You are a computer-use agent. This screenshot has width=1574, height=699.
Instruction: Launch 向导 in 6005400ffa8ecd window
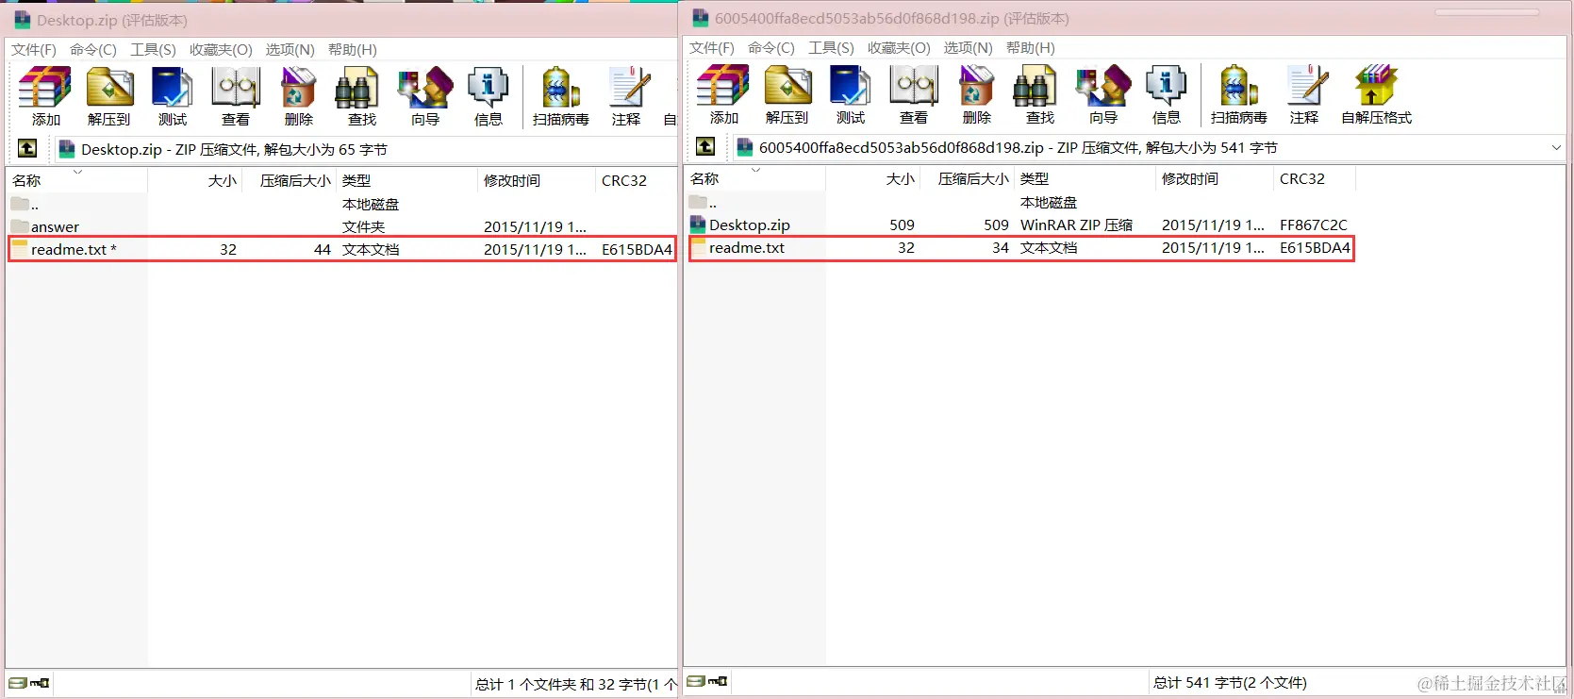click(1103, 94)
